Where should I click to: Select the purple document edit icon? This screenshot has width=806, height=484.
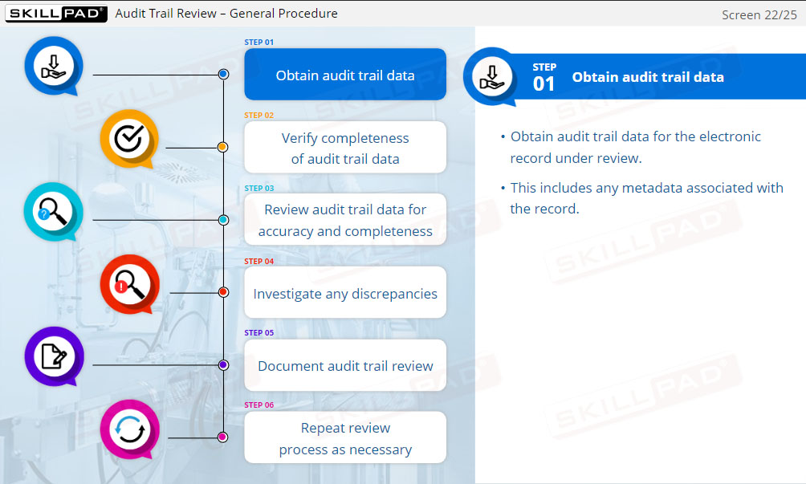coord(53,357)
